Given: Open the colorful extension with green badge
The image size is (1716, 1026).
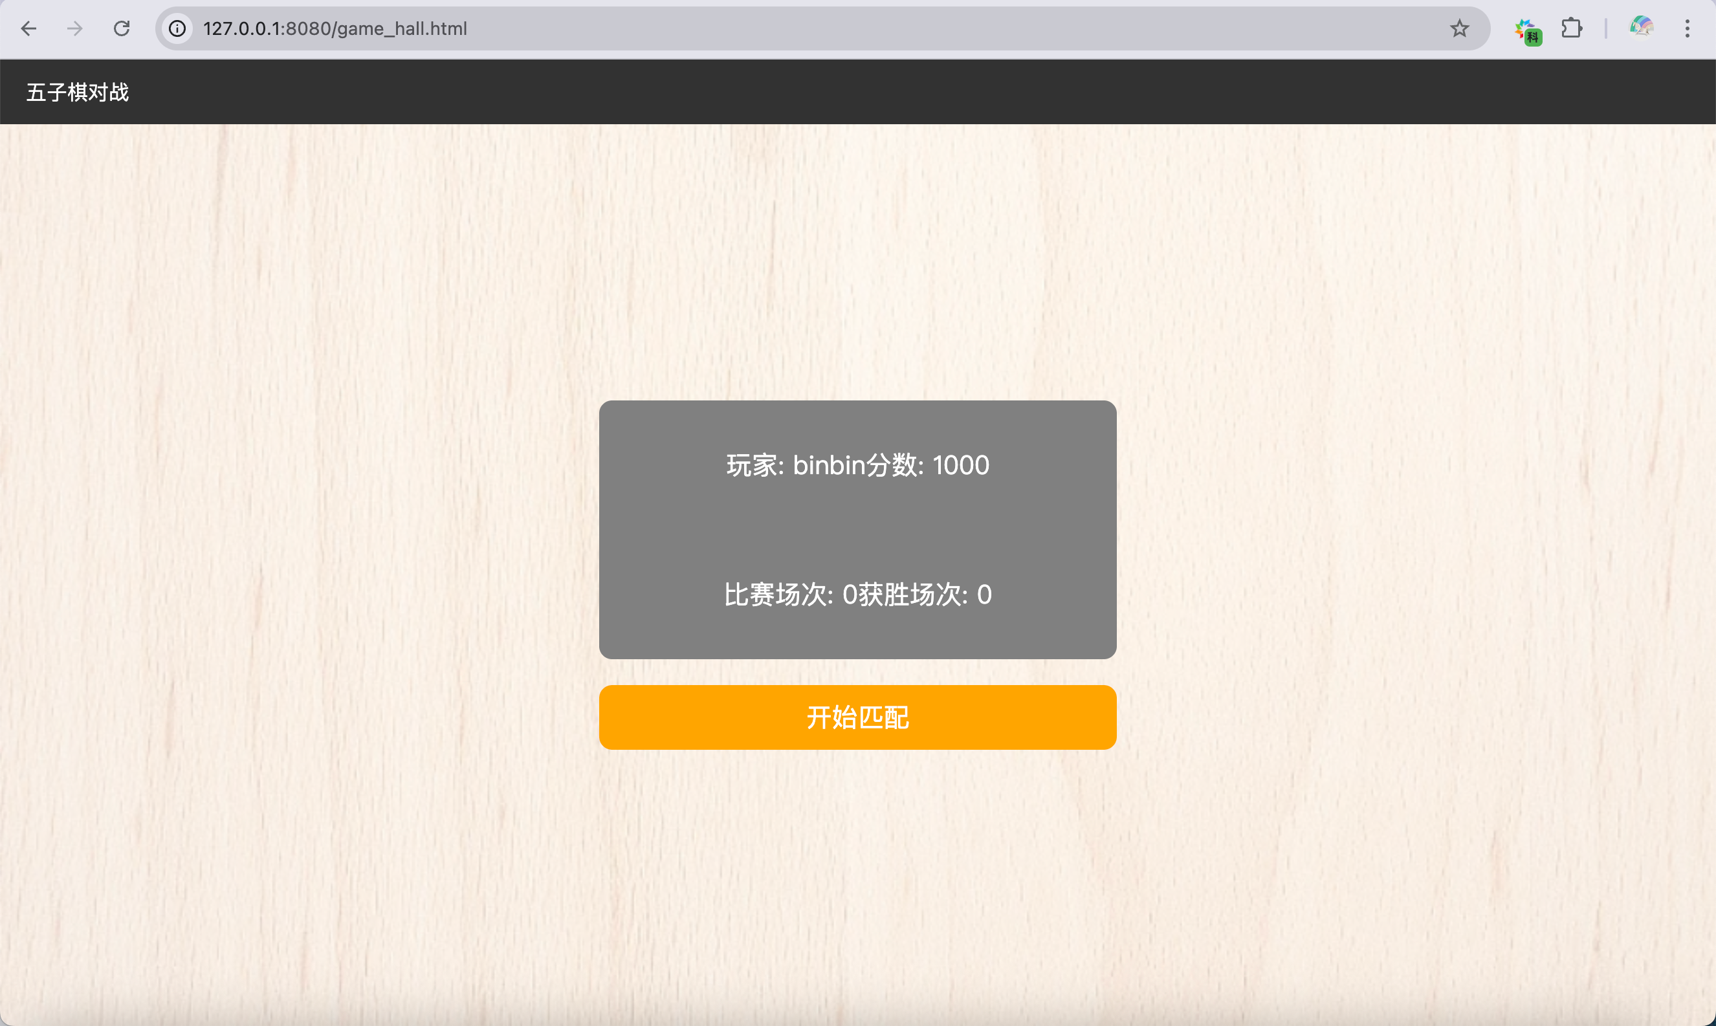Looking at the screenshot, I should [x=1526, y=30].
